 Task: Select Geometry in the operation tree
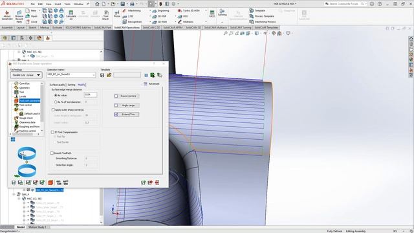click(25, 88)
